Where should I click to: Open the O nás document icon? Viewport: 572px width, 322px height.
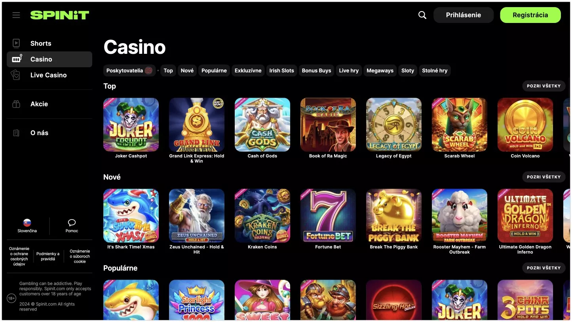[x=16, y=133]
